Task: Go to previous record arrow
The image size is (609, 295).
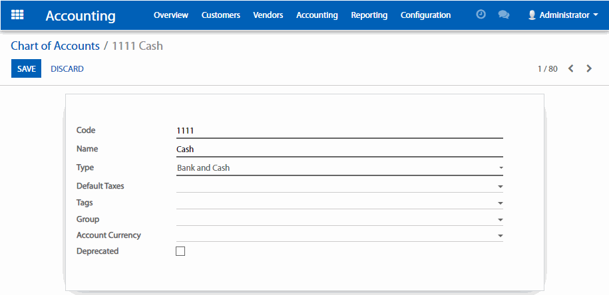Action: click(x=571, y=68)
